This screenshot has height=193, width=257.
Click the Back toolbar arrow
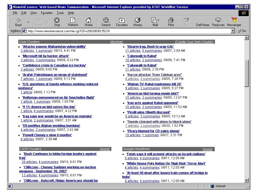tap(18, 22)
